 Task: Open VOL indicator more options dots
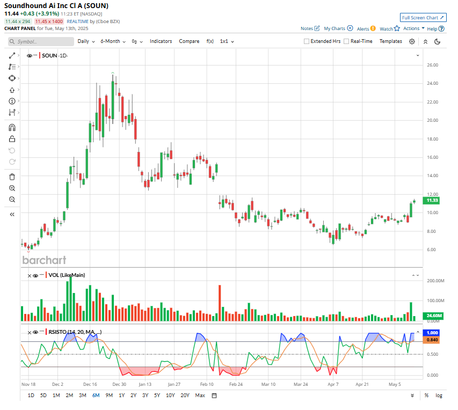coord(41,275)
